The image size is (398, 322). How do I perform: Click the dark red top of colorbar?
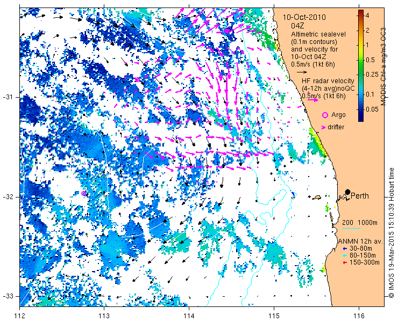(361, 12)
